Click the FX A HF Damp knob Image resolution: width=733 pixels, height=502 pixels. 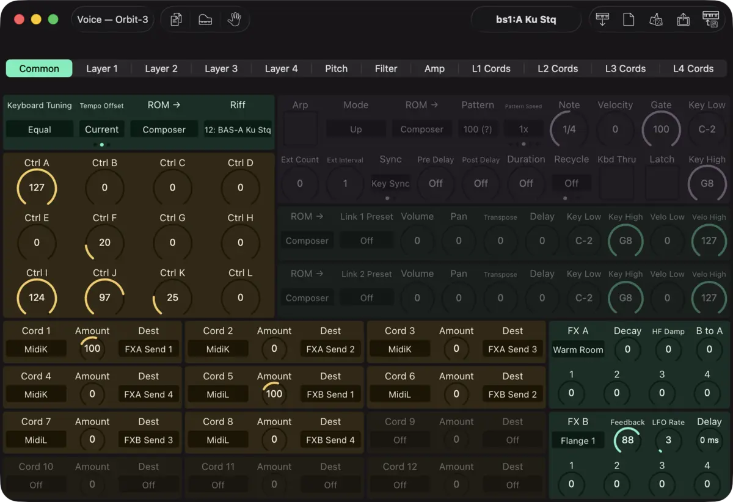click(668, 349)
